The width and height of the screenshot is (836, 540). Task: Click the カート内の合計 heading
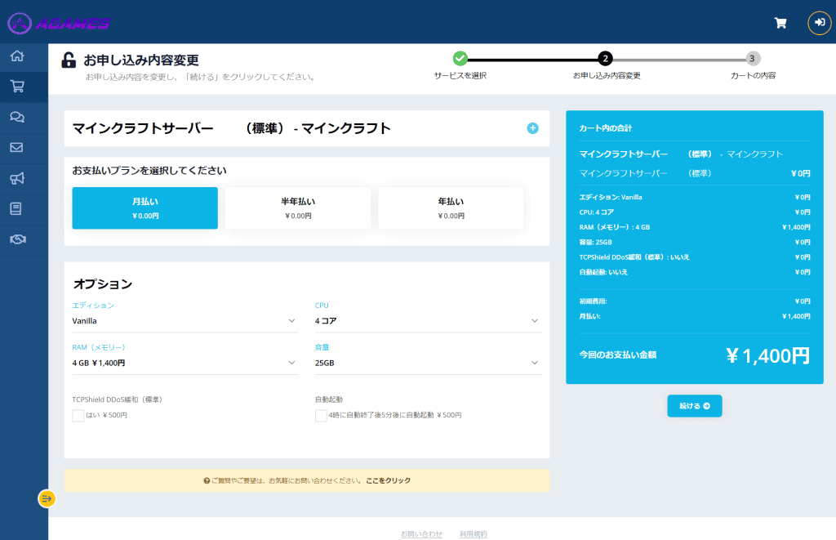[x=605, y=128]
